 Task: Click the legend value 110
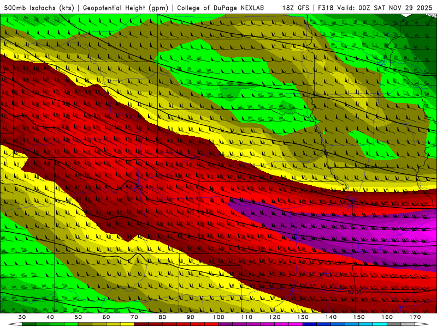coord(247,317)
